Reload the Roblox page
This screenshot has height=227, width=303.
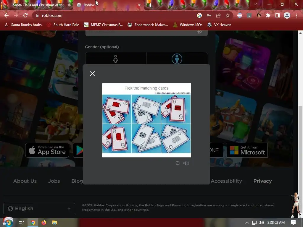tap(25, 15)
